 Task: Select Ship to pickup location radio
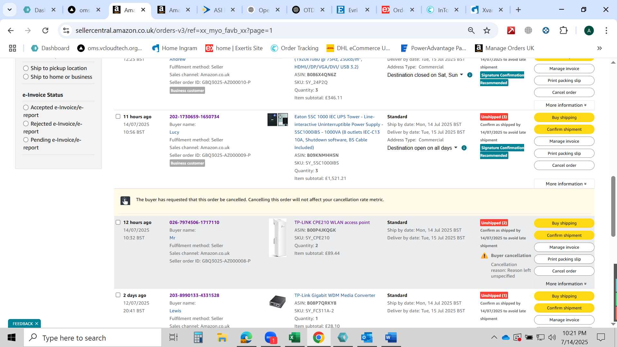[x=26, y=68]
